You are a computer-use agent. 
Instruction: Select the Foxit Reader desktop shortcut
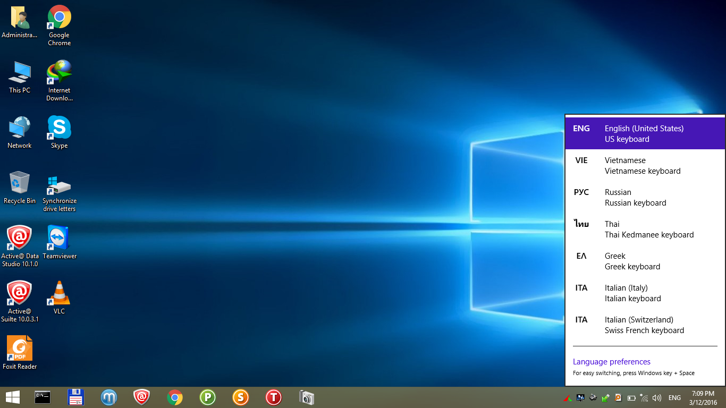pyautogui.click(x=20, y=353)
